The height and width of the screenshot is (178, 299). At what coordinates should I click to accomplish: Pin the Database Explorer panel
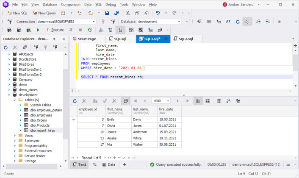click(54, 39)
